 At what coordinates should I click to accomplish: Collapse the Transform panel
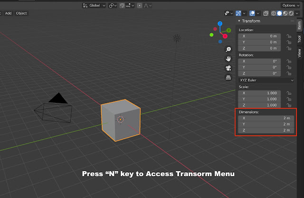[x=239, y=21]
